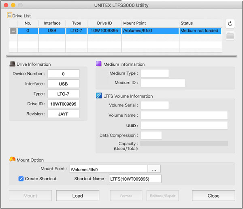Click the LTFS Volume Information icon
Image resolution: width=243 pixels, height=209 pixels.
coord(99,96)
